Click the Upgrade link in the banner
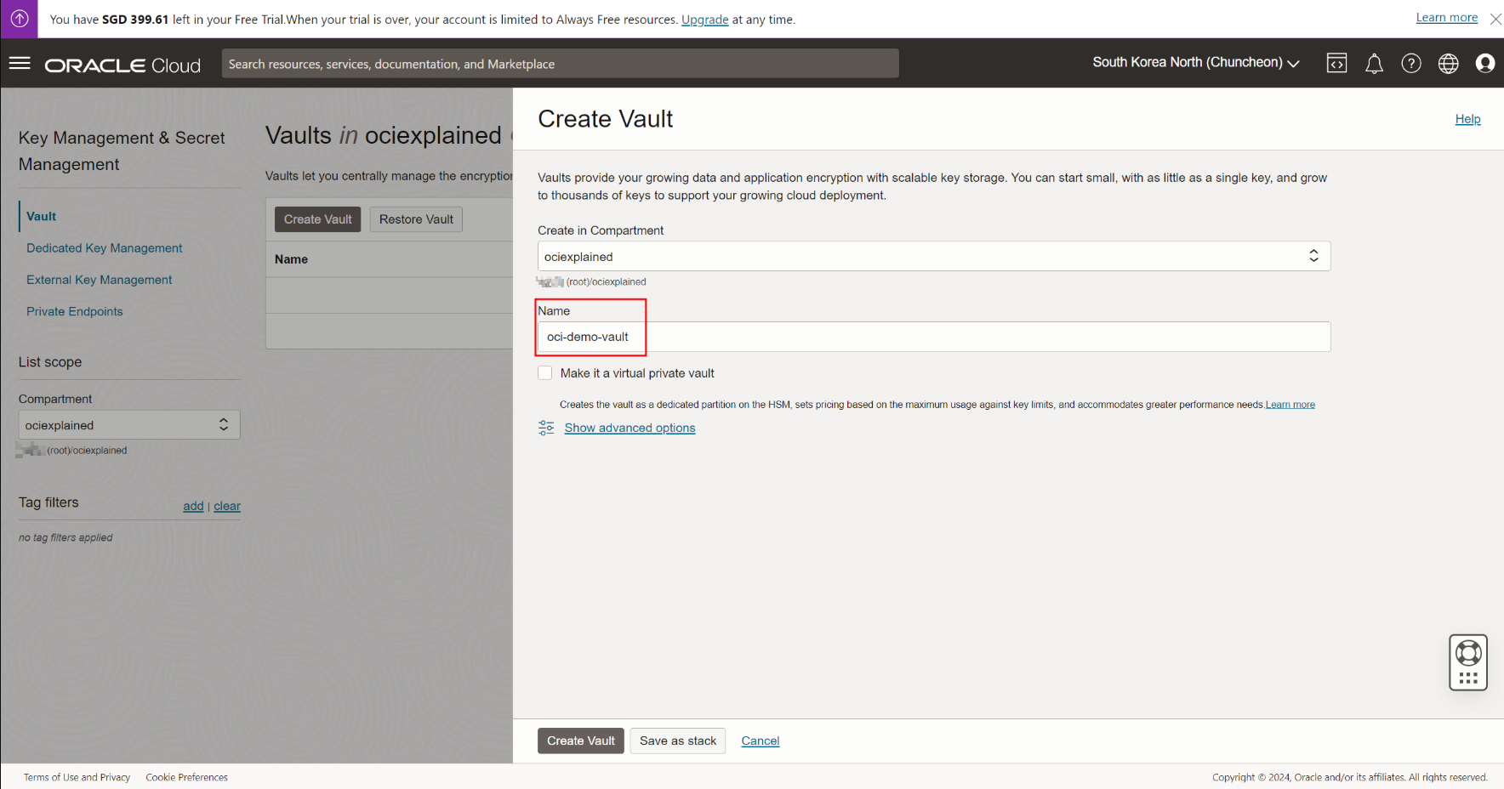1504x789 pixels. click(x=705, y=20)
